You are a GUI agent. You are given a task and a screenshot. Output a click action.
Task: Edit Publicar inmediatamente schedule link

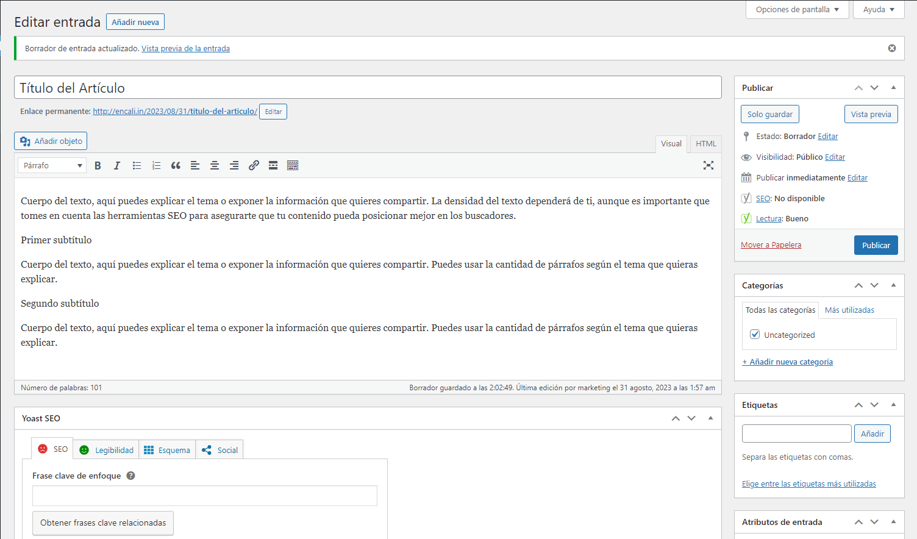(857, 177)
